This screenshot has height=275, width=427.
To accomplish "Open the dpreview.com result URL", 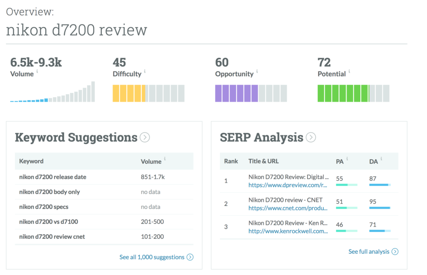I will [x=288, y=185].
